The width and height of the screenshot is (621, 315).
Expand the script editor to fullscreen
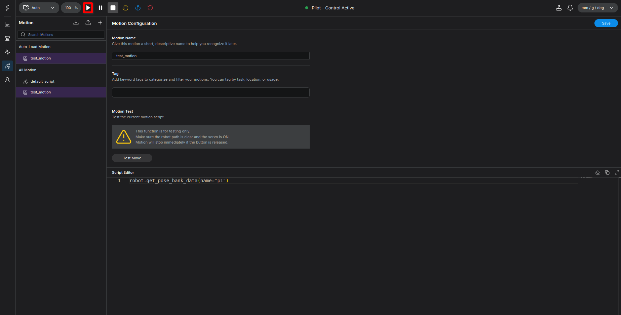pyautogui.click(x=617, y=172)
